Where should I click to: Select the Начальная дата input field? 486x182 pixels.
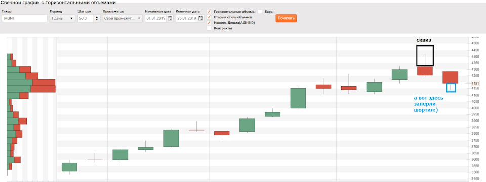coord(156,18)
